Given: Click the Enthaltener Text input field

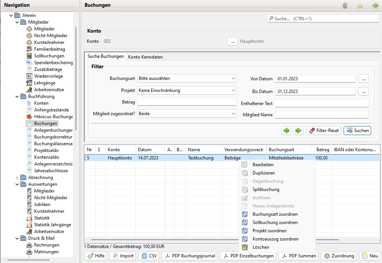Looking at the screenshot, I should 322,103.
